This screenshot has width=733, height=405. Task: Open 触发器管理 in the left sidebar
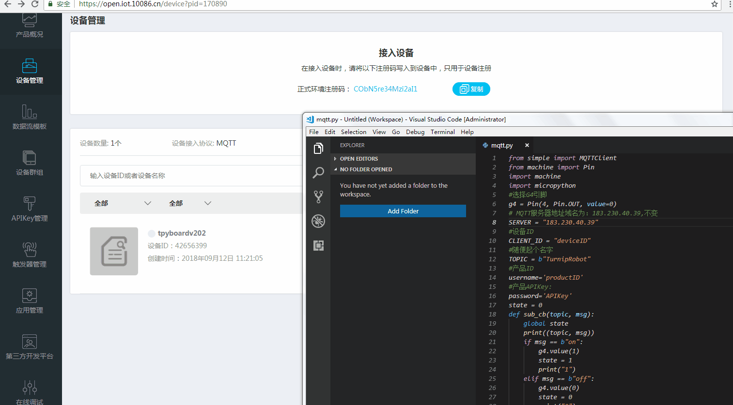pyautogui.click(x=30, y=255)
